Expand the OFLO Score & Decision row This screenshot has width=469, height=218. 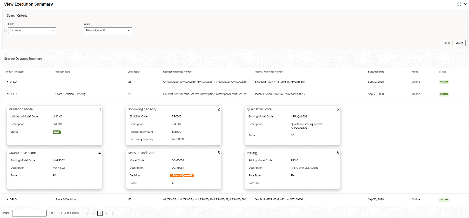click(x=8, y=200)
